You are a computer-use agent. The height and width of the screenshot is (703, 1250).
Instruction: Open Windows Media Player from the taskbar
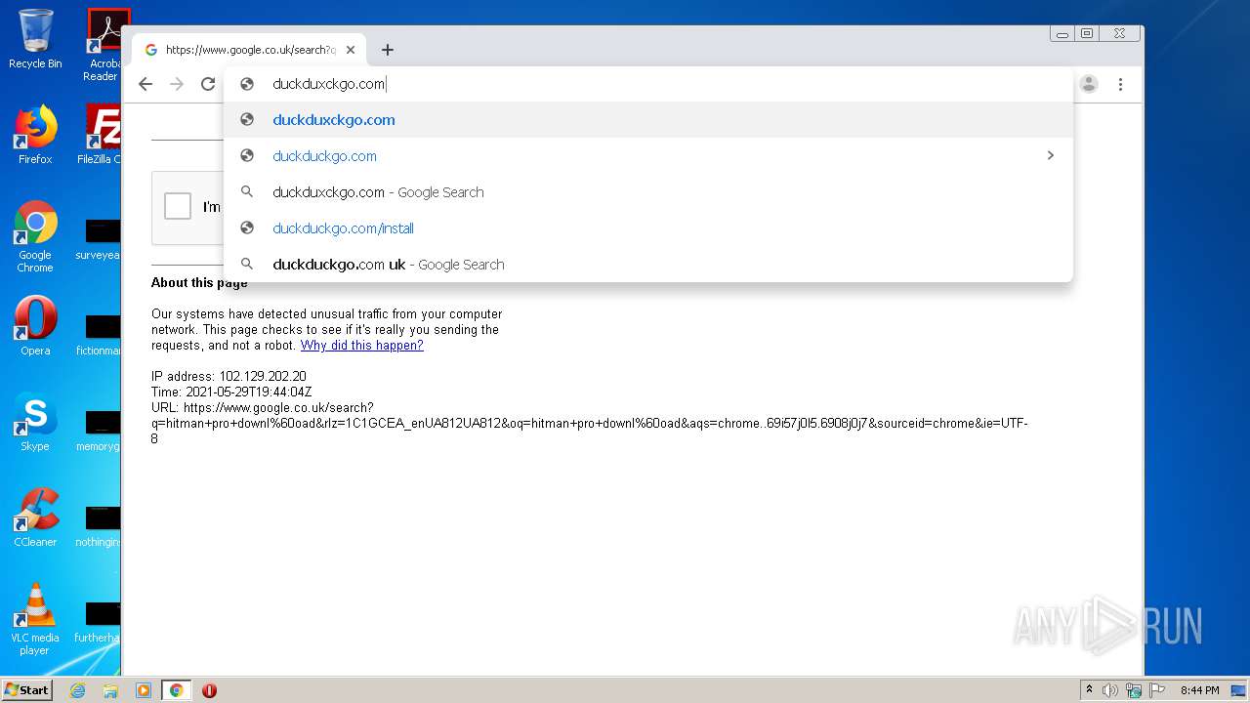pyautogui.click(x=144, y=690)
